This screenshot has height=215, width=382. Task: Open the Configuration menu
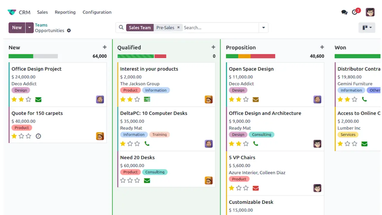[97, 12]
